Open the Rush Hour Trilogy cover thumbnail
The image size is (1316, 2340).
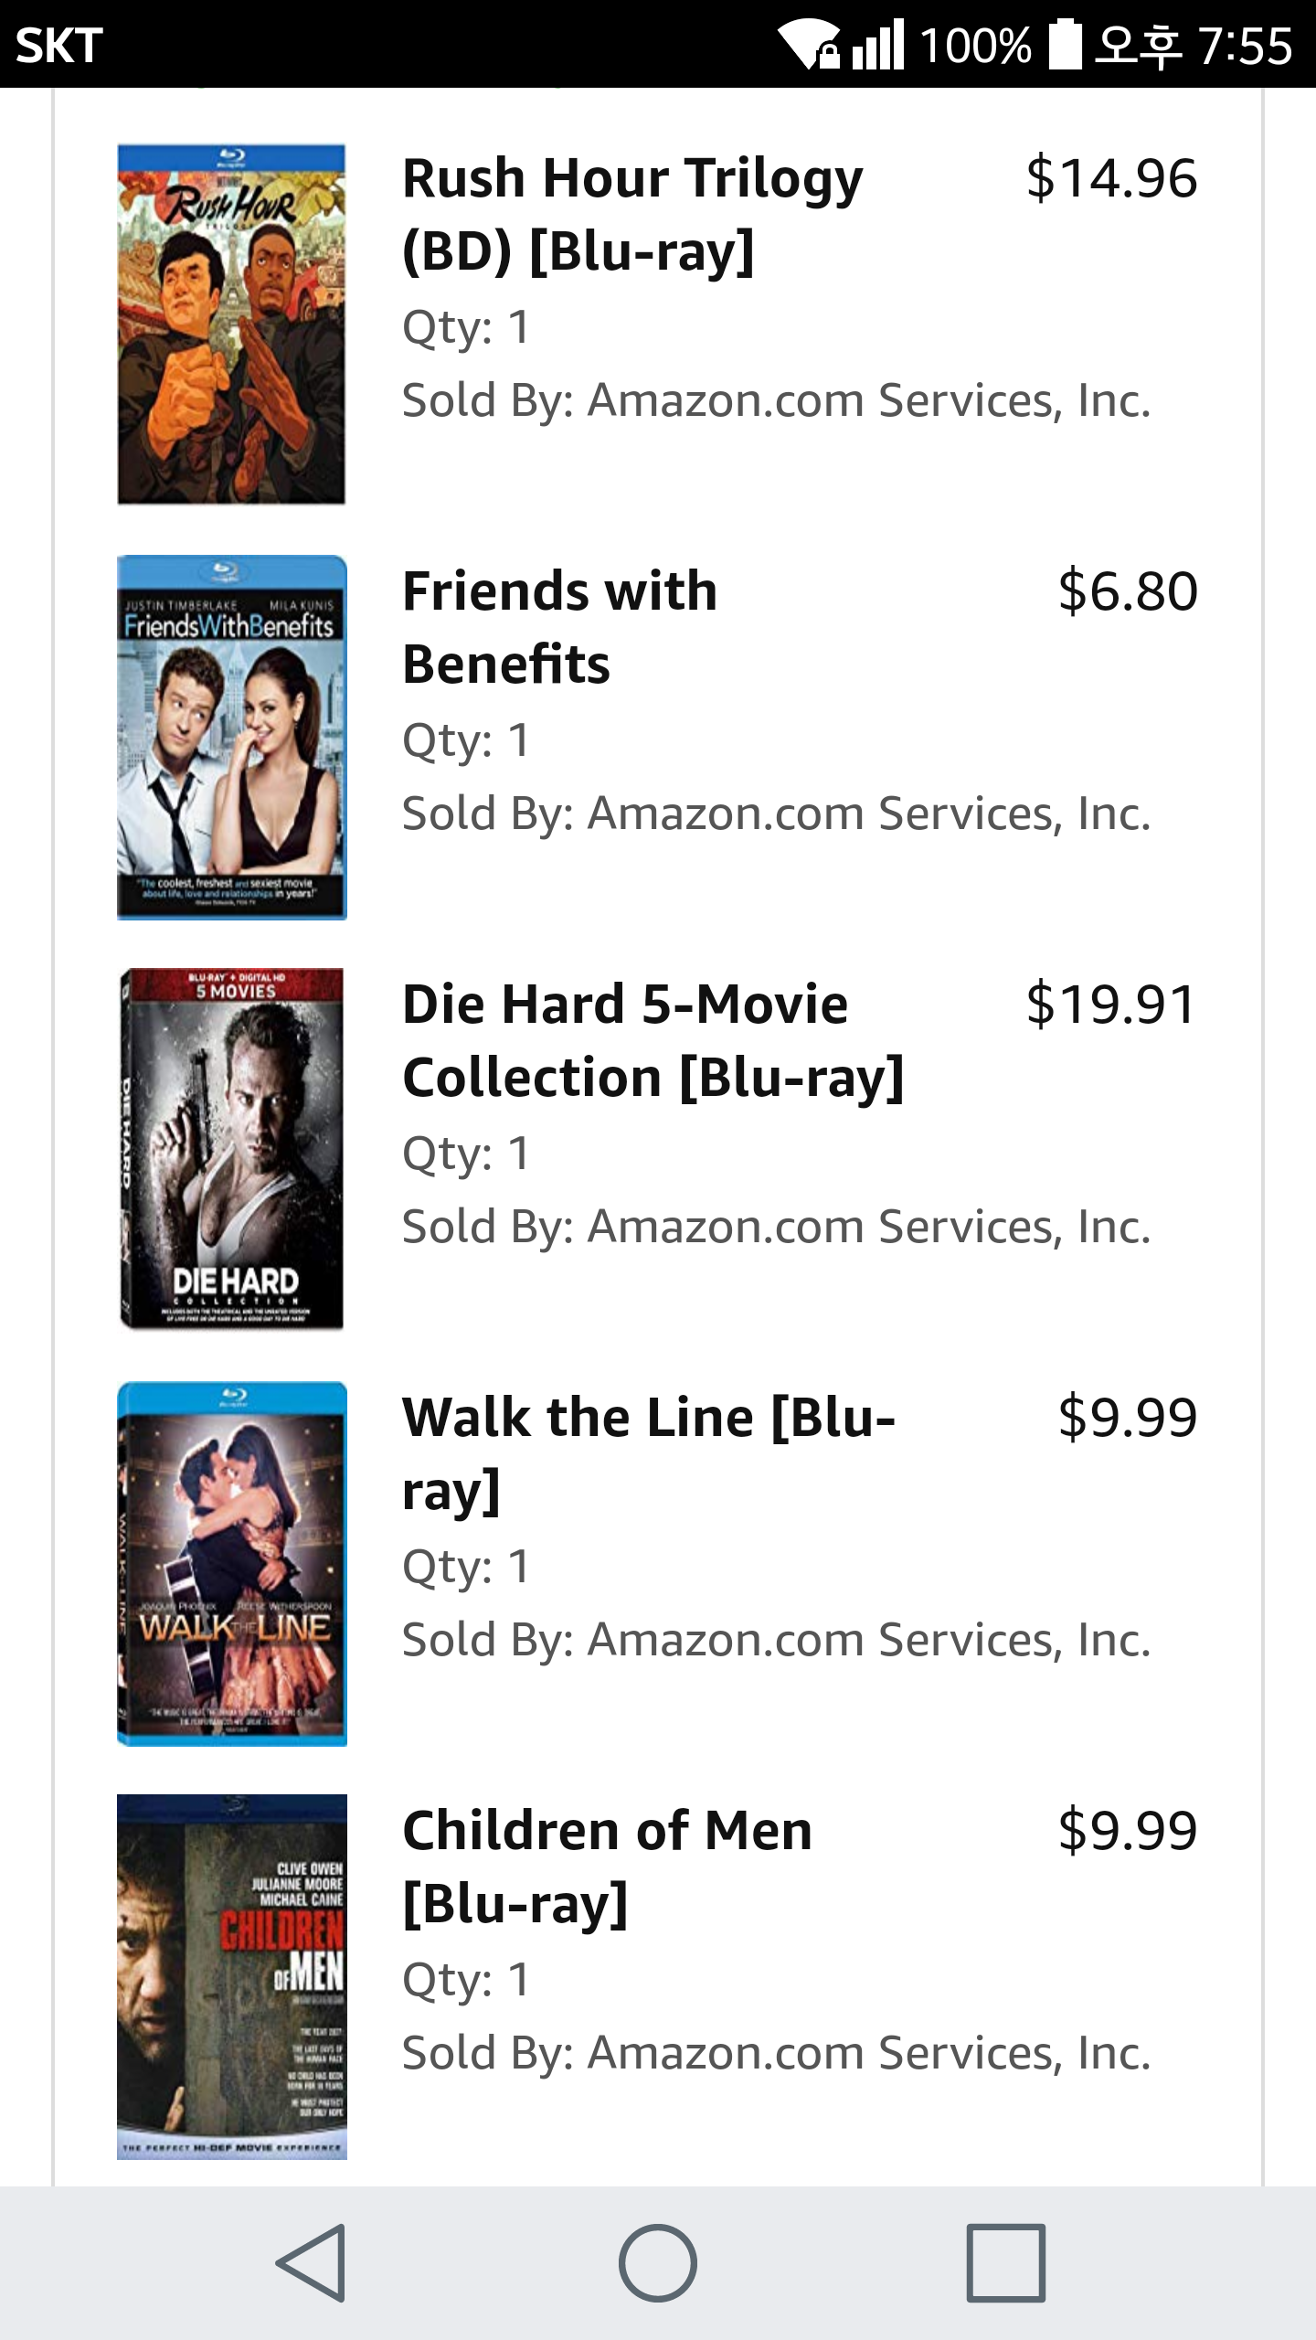click(231, 324)
